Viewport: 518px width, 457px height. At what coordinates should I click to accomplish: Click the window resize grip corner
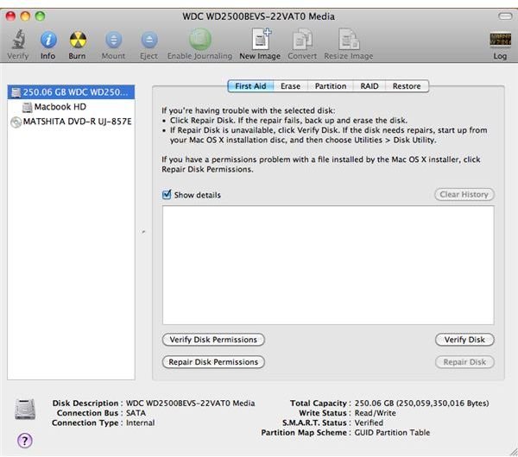[x=513, y=453]
